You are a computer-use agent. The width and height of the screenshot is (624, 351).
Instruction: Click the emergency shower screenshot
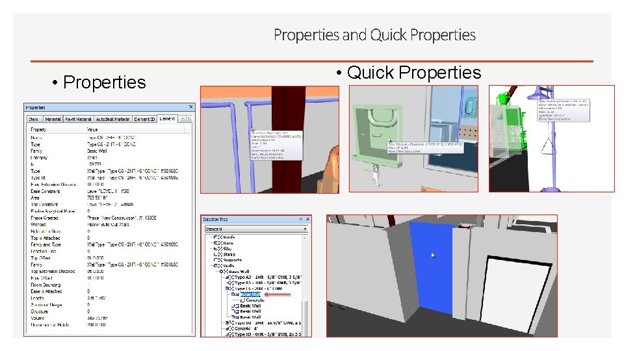pos(552,139)
